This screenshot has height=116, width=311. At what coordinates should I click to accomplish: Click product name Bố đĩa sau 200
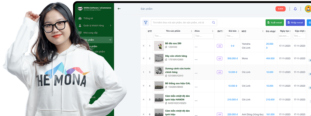173,43
